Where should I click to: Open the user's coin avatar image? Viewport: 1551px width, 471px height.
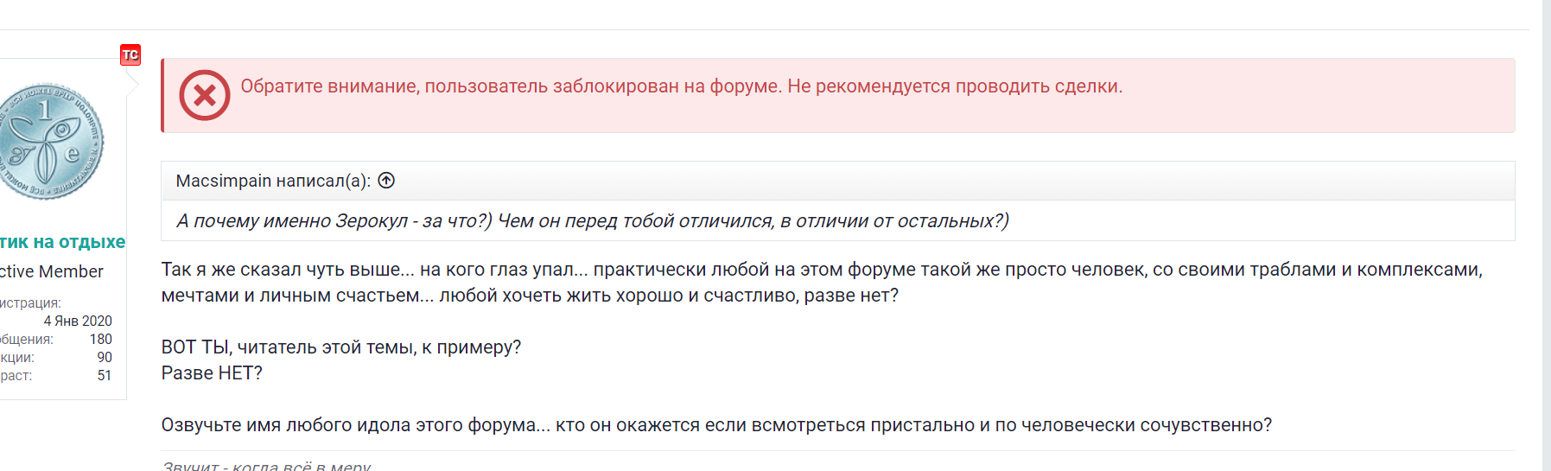pyautogui.click(x=50, y=142)
